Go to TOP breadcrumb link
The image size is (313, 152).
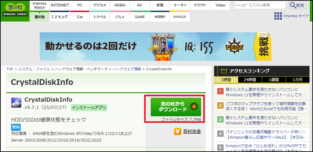[10, 69]
